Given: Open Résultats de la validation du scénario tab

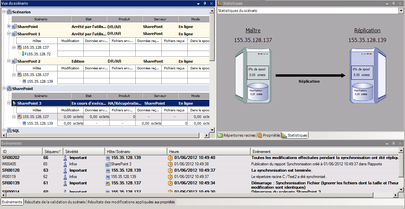Looking at the screenshot, I should click(x=55, y=202).
